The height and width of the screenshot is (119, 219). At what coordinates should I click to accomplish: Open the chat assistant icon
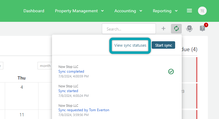189,29
